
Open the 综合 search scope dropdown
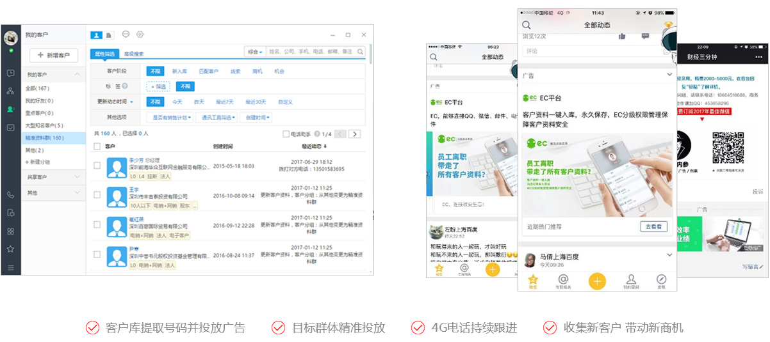255,52
